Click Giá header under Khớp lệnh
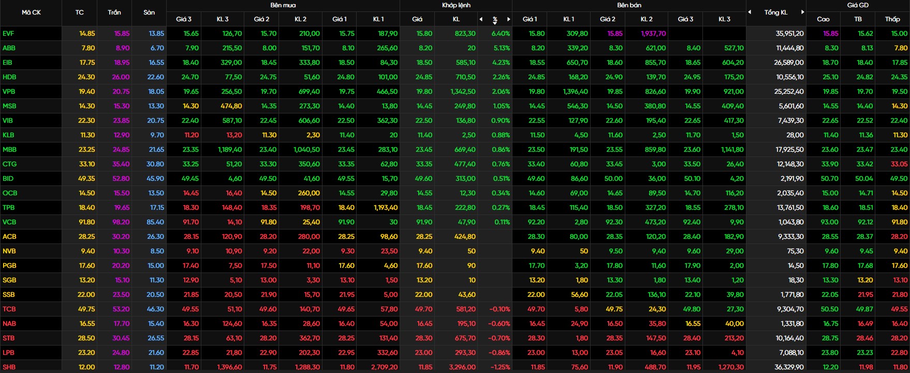This screenshot has height=373, width=910. point(417,19)
